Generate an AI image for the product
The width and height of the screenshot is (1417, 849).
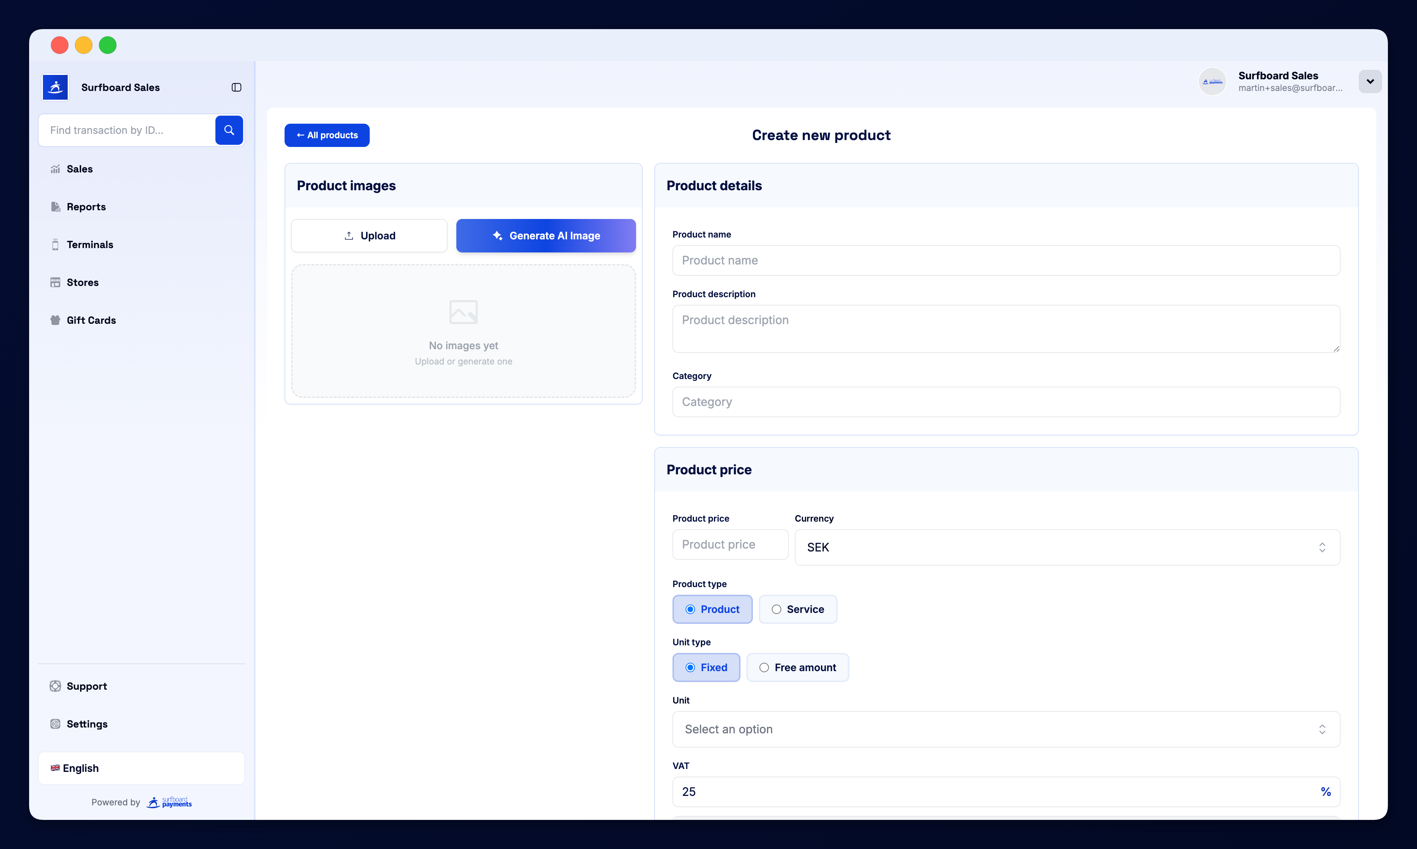[x=545, y=235]
